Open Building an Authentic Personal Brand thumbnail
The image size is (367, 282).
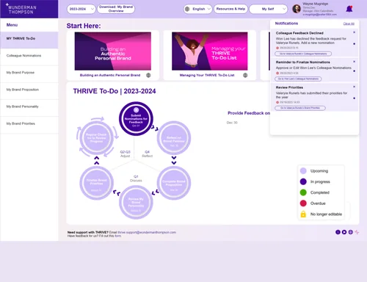113,51
